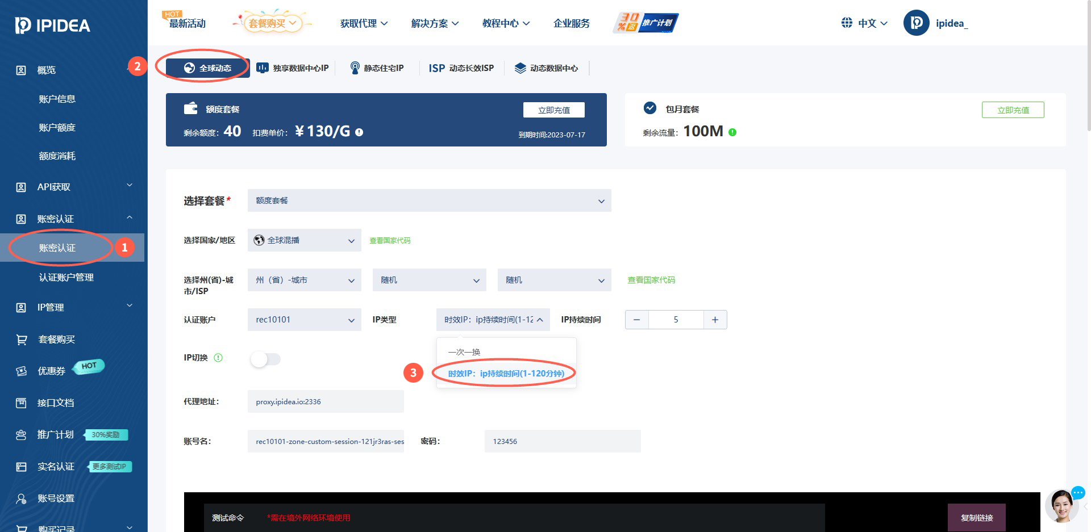Image resolution: width=1091 pixels, height=532 pixels.
Task: Click the IP管理 sidebar icon
Action: [x=21, y=308]
